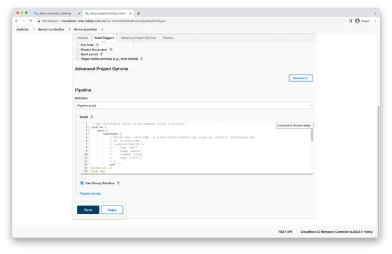Enable the Poll SCM checkbox
The image size is (392, 254).
point(77,45)
